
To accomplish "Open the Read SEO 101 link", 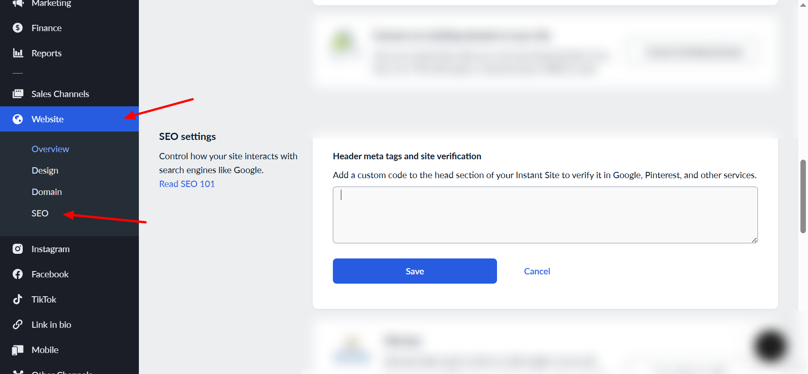I will (187, 184).
